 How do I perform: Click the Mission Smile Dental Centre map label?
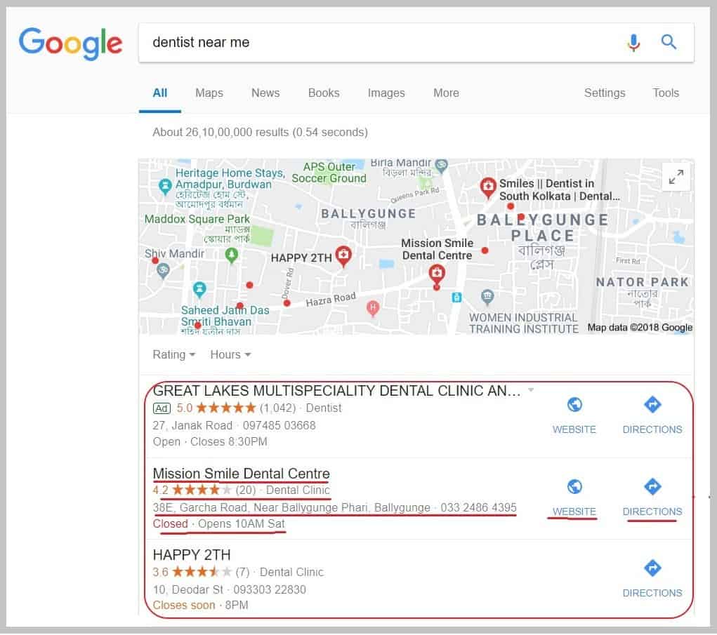[x=437, y=249]
